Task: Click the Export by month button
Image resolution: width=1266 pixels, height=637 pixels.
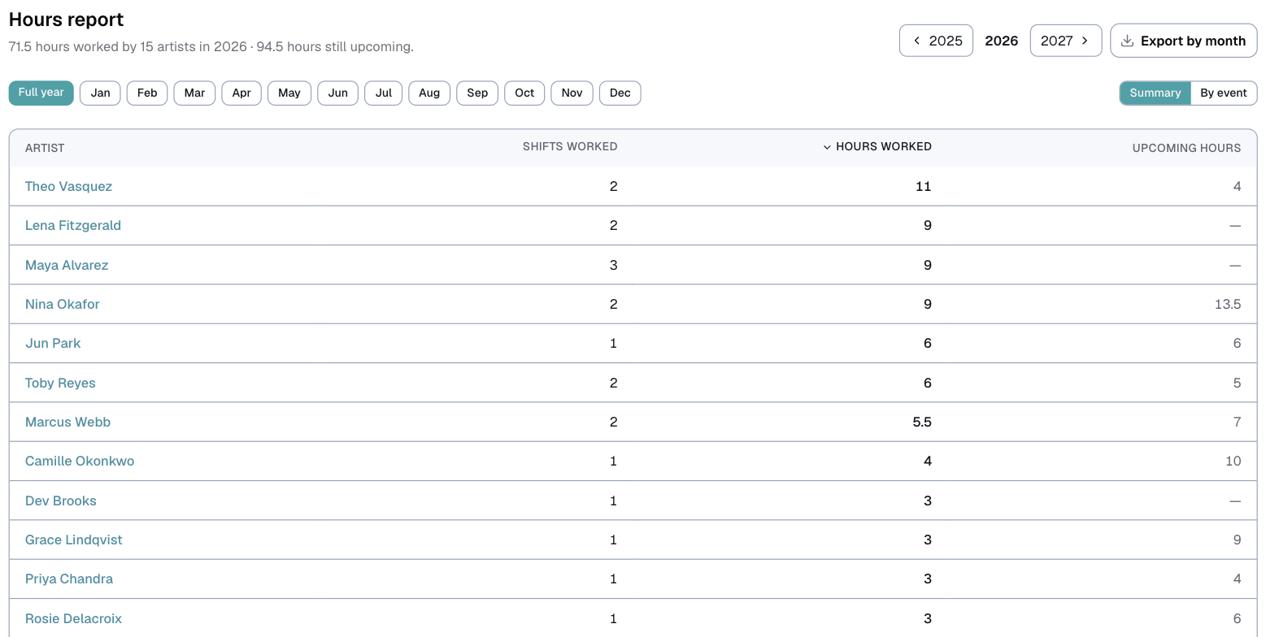Action: point(1183,41)
